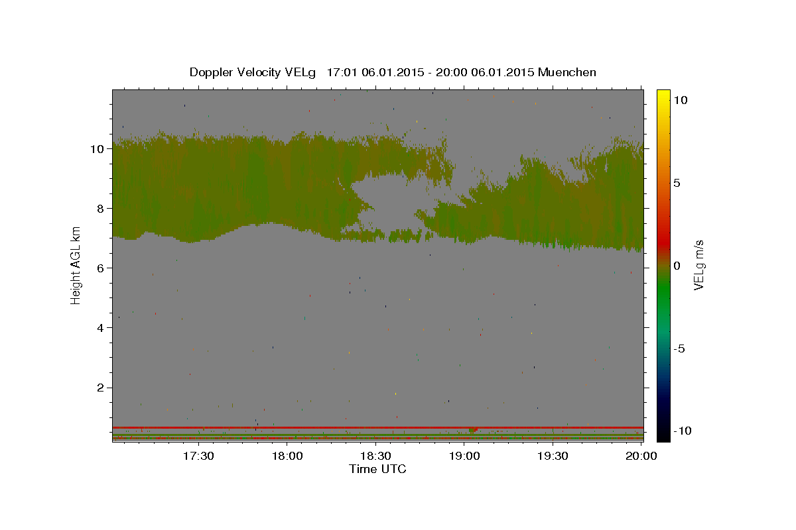Click the colorbar value label -10
The height and width of the screenshot is (530, 796).
tap(683, 431)
